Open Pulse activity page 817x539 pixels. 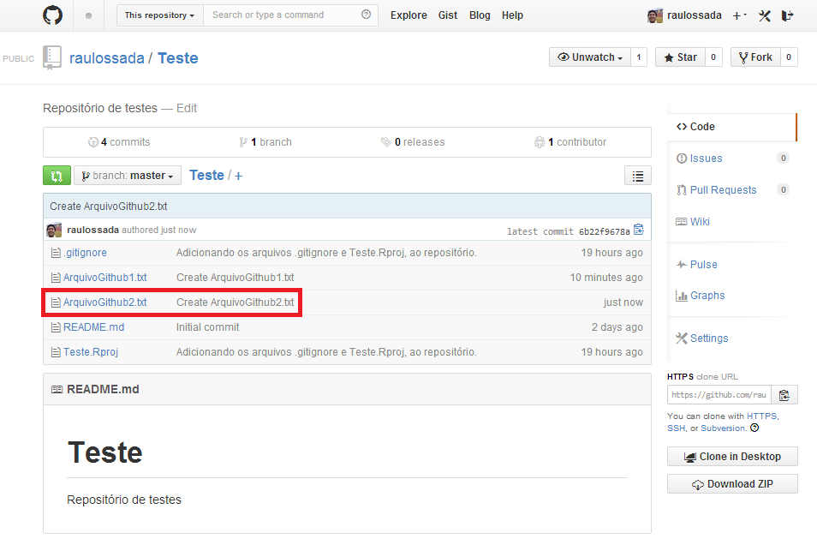tap(703, 265)
